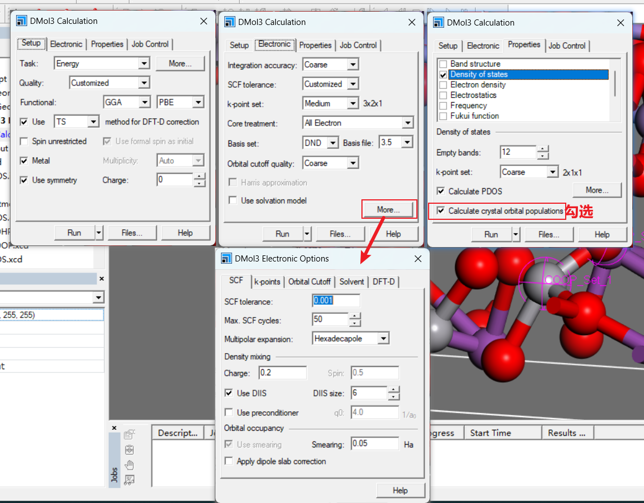Toggle the Use symmetry checkbox
644x503 pixels.
pos(24,180)
